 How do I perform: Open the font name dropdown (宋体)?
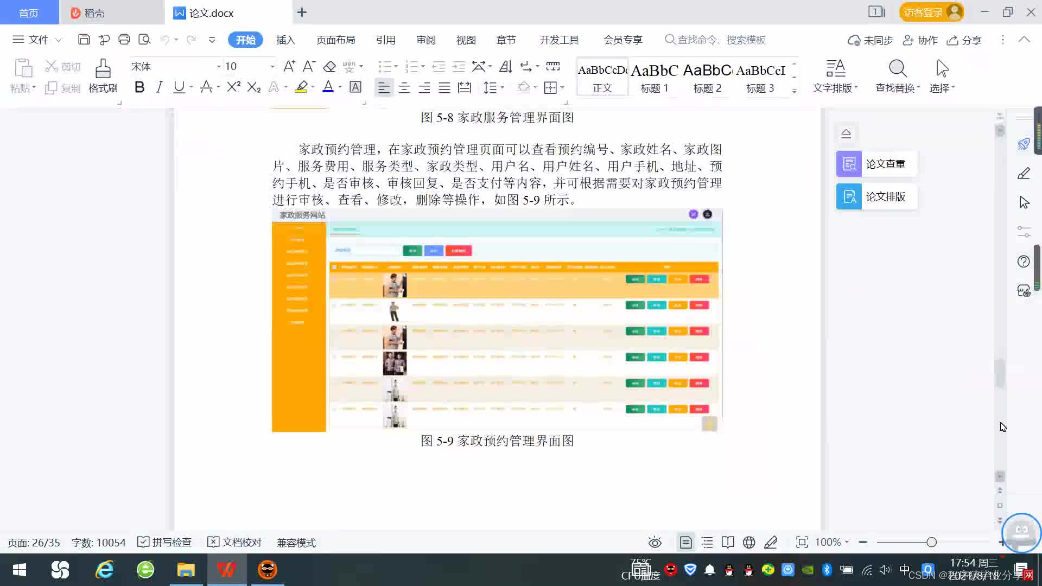pos(219,66)
